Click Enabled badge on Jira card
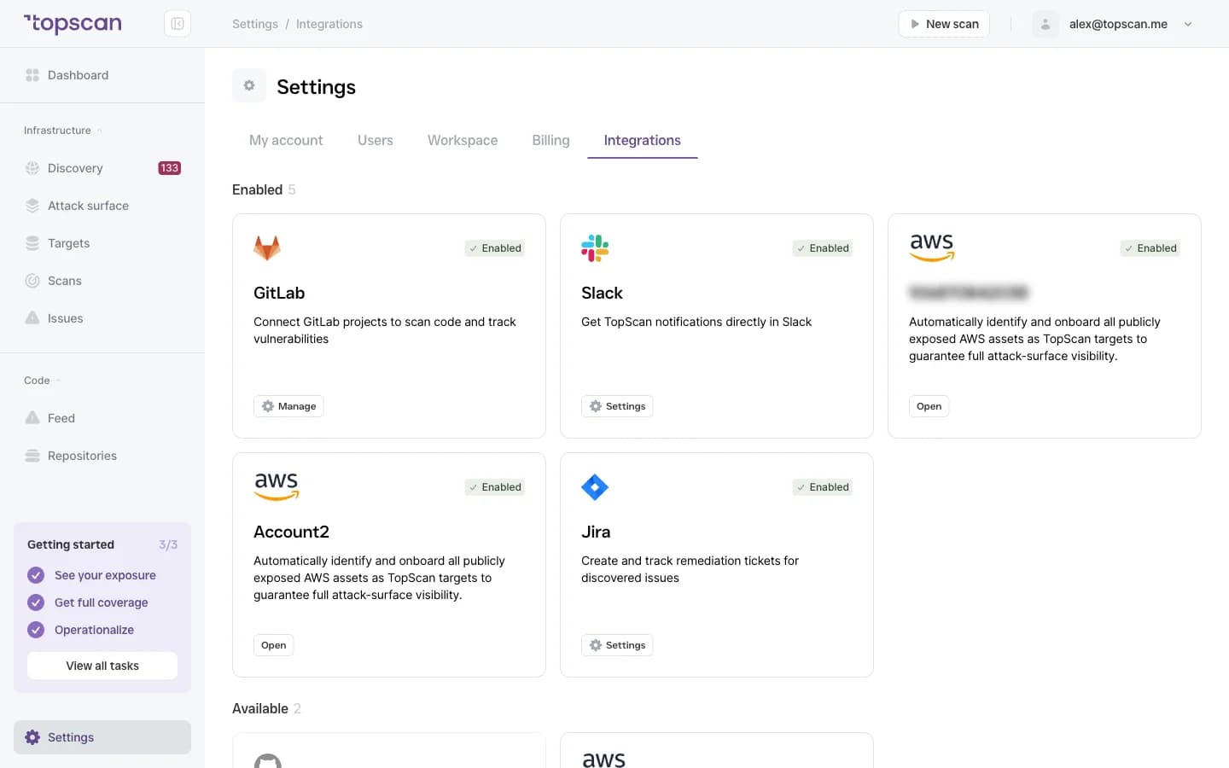1229x768 pixels. (823, 487)
